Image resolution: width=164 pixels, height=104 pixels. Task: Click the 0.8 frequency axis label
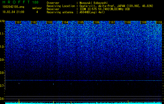coord(2,73)
